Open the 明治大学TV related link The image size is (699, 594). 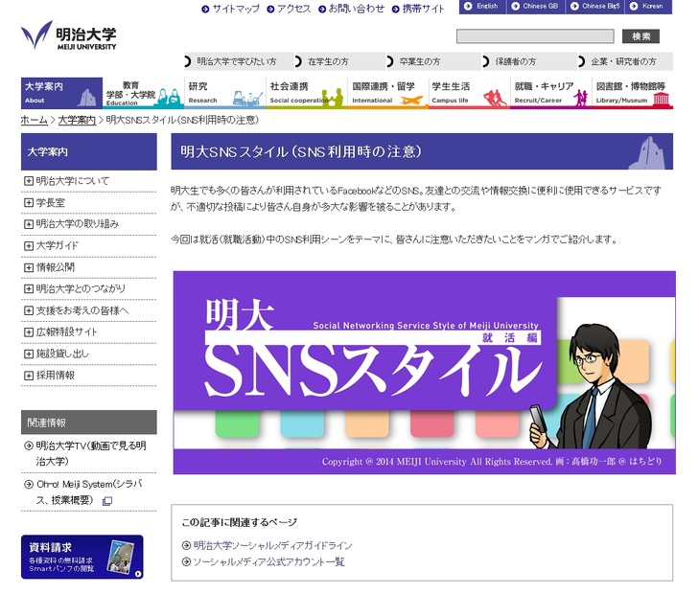coord(91,453)
